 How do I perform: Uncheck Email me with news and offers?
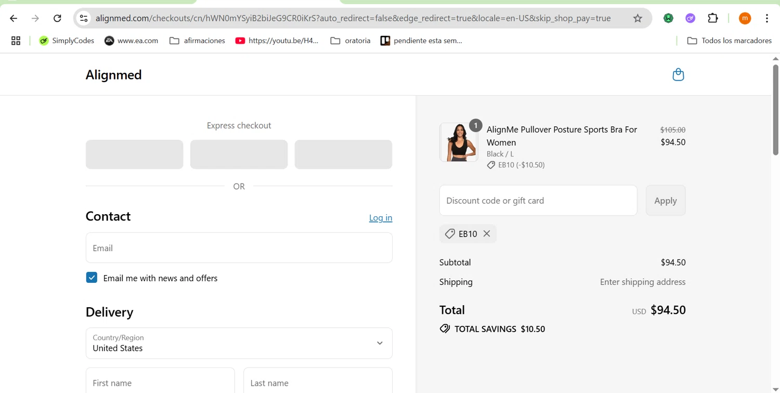point(92,278)
